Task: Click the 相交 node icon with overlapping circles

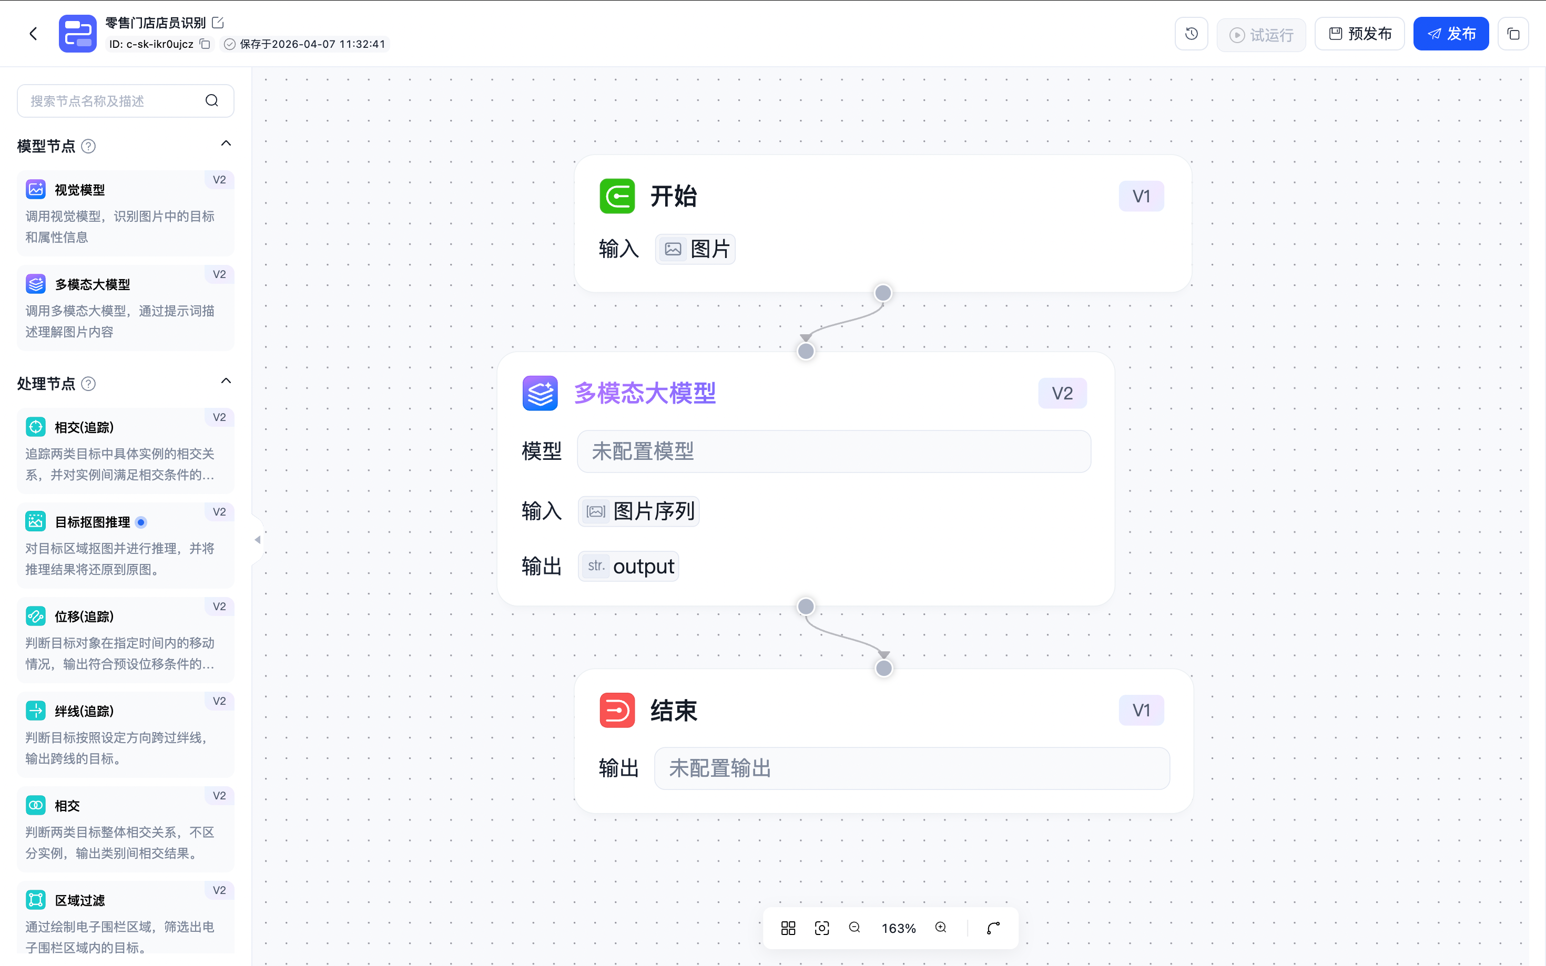Action: (x=36, y=805)
